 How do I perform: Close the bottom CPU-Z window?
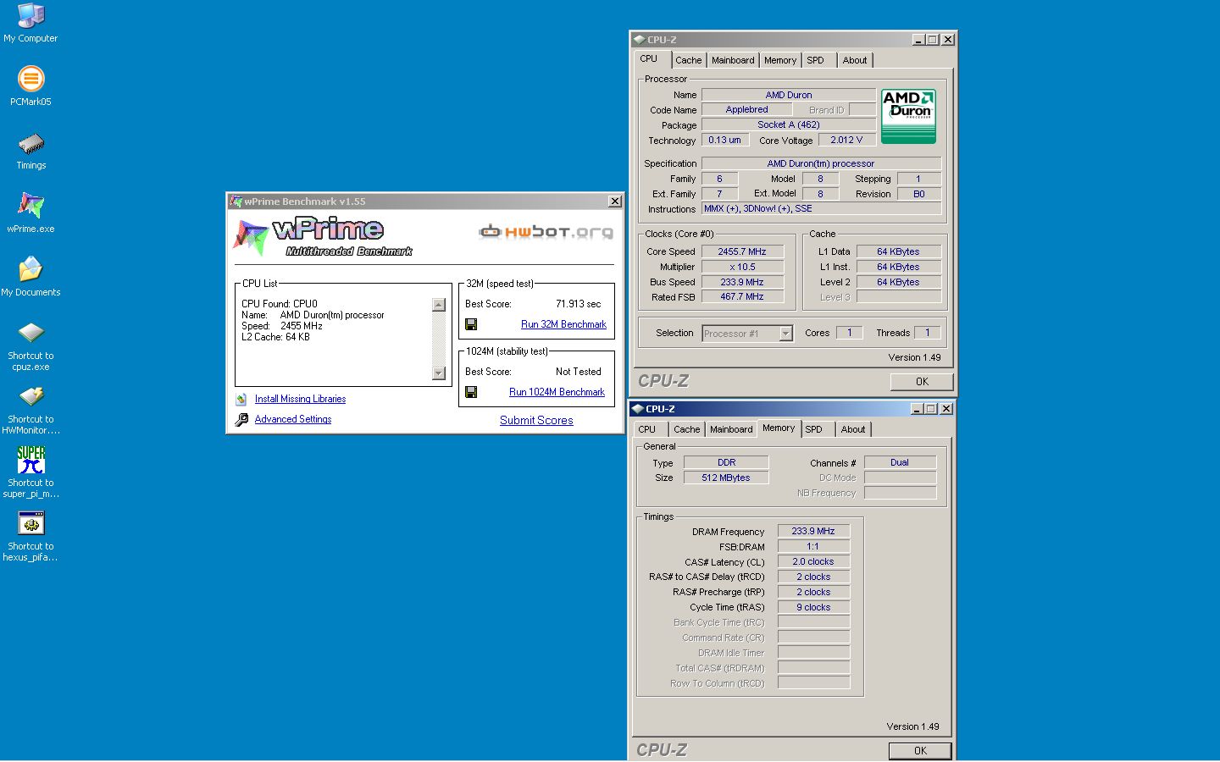[946, 409]
